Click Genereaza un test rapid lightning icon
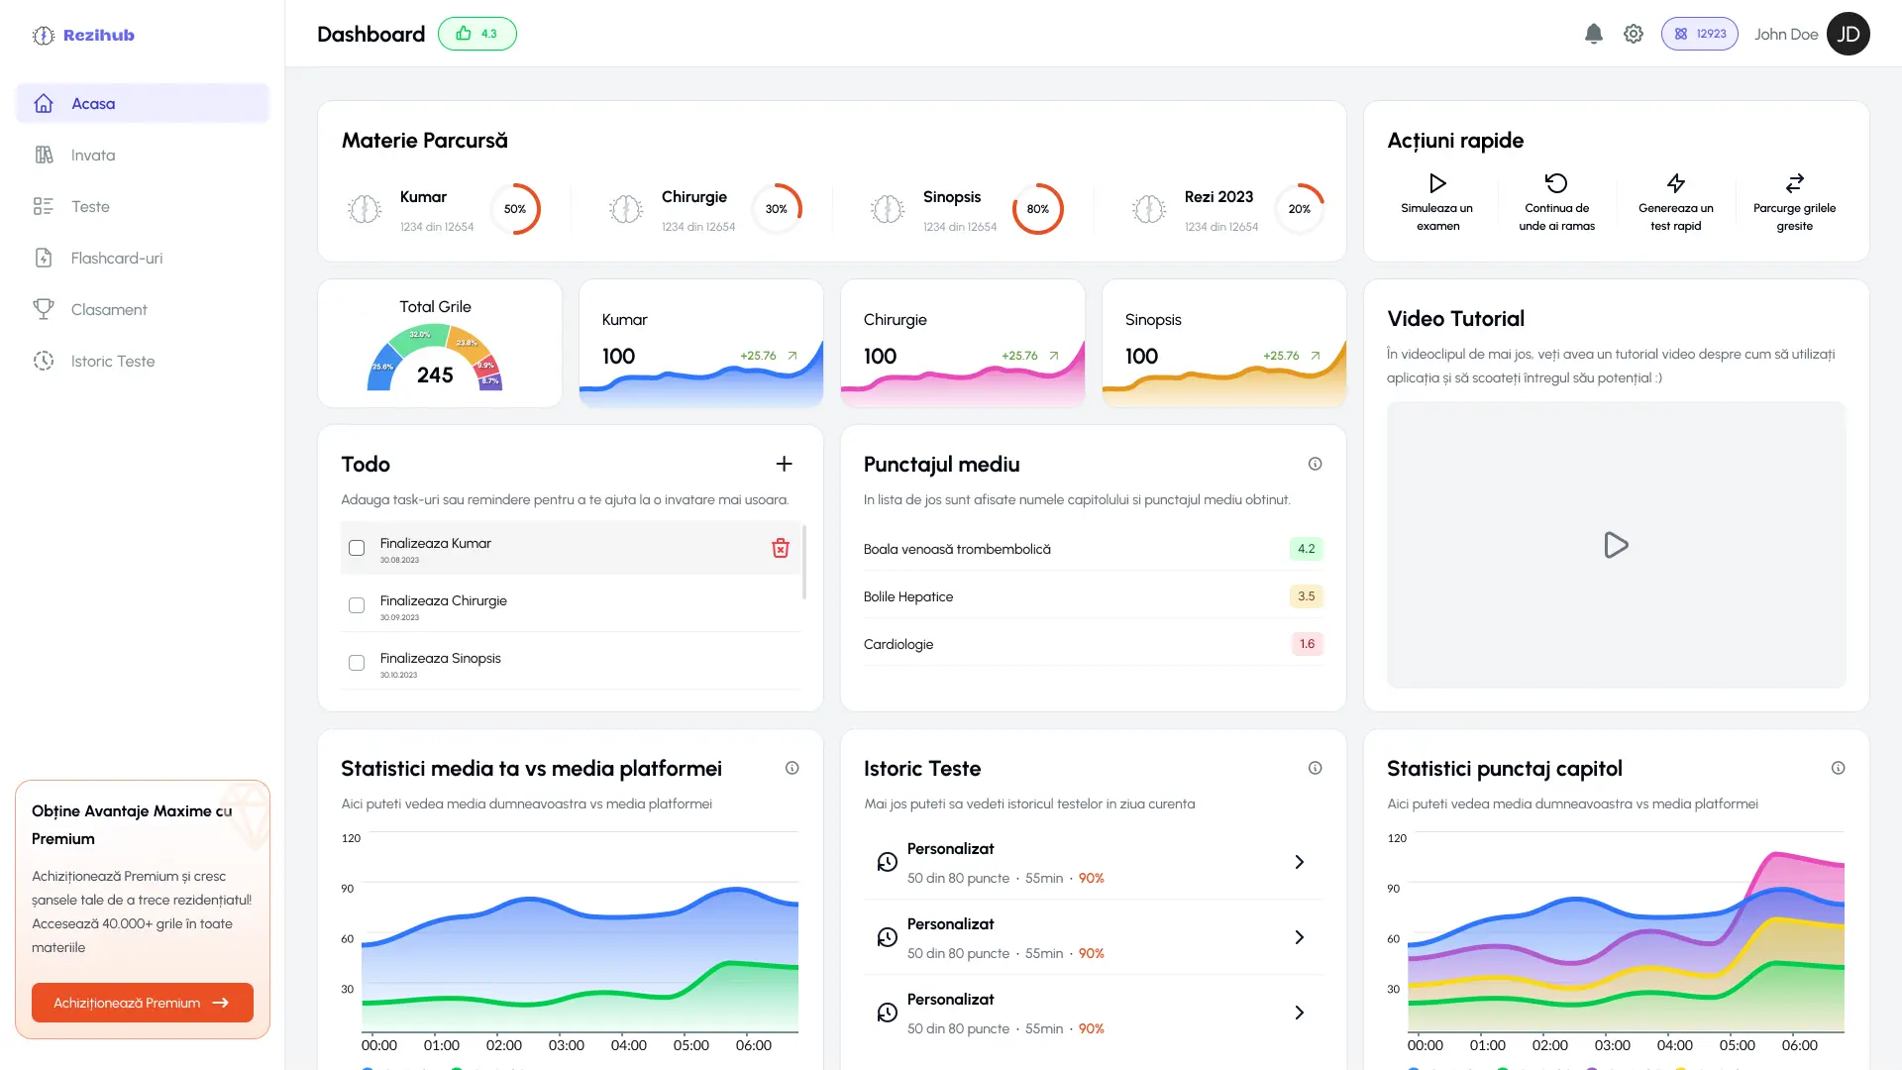 1675,183
